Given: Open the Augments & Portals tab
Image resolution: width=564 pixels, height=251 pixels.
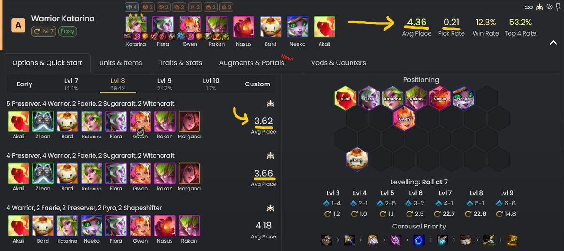Looking at the screenshot, I should coord(251,62).
